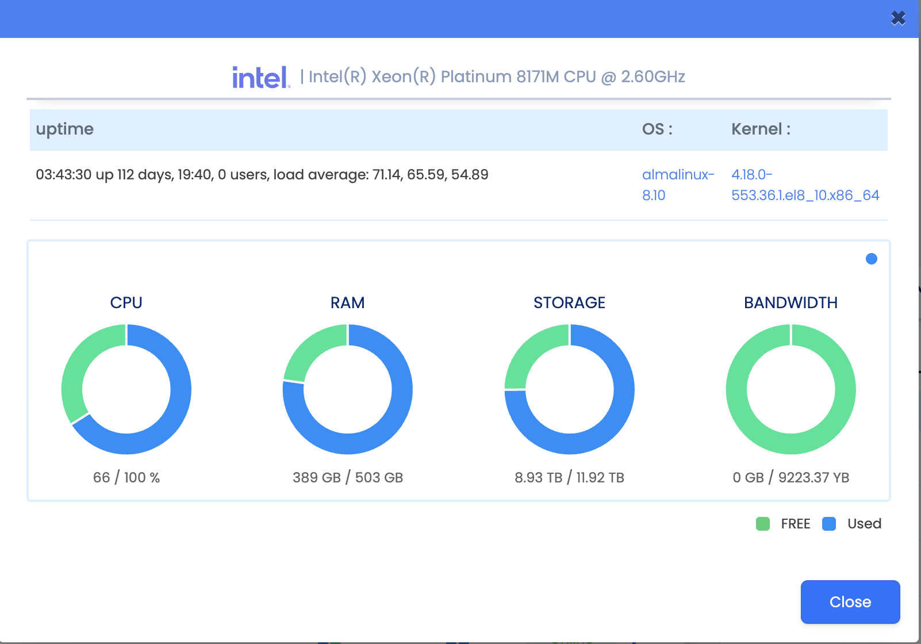Click the uptime load average text

pyautogui.click(x=262, y=175)
